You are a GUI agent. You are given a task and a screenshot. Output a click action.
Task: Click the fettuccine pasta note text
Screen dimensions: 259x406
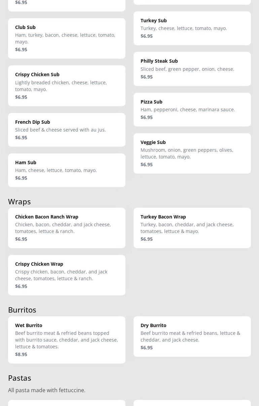[47, 390]
